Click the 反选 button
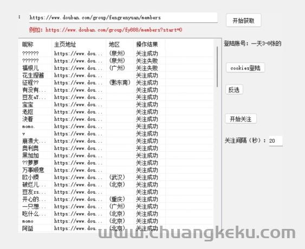 pos(234,90)
